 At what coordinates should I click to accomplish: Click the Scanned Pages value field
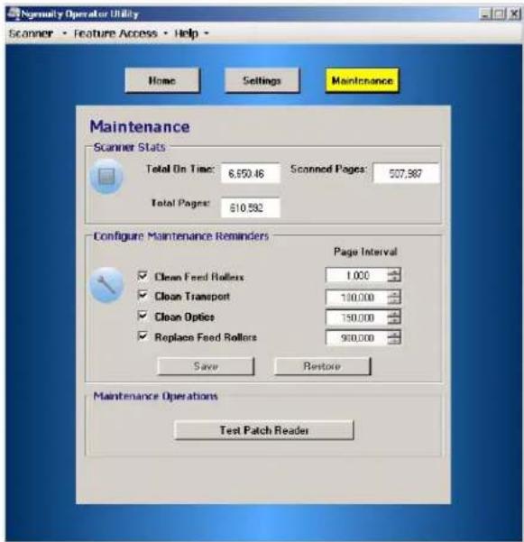406,173
